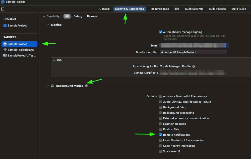Open the Build Phases tab
The width and height of the screenshot is (251, 159).
217,9
